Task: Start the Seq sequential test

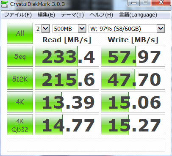Action: tap(20, 56)
